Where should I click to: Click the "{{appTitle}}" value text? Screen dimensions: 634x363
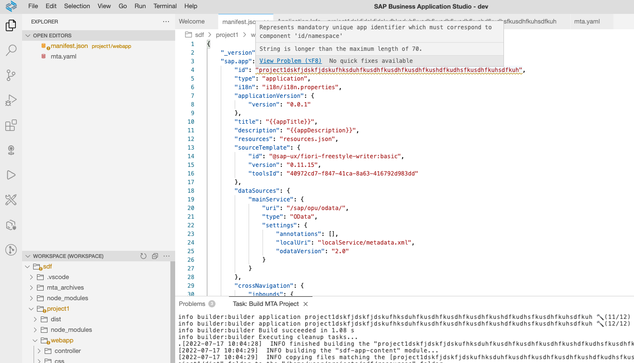click(290, 122)
